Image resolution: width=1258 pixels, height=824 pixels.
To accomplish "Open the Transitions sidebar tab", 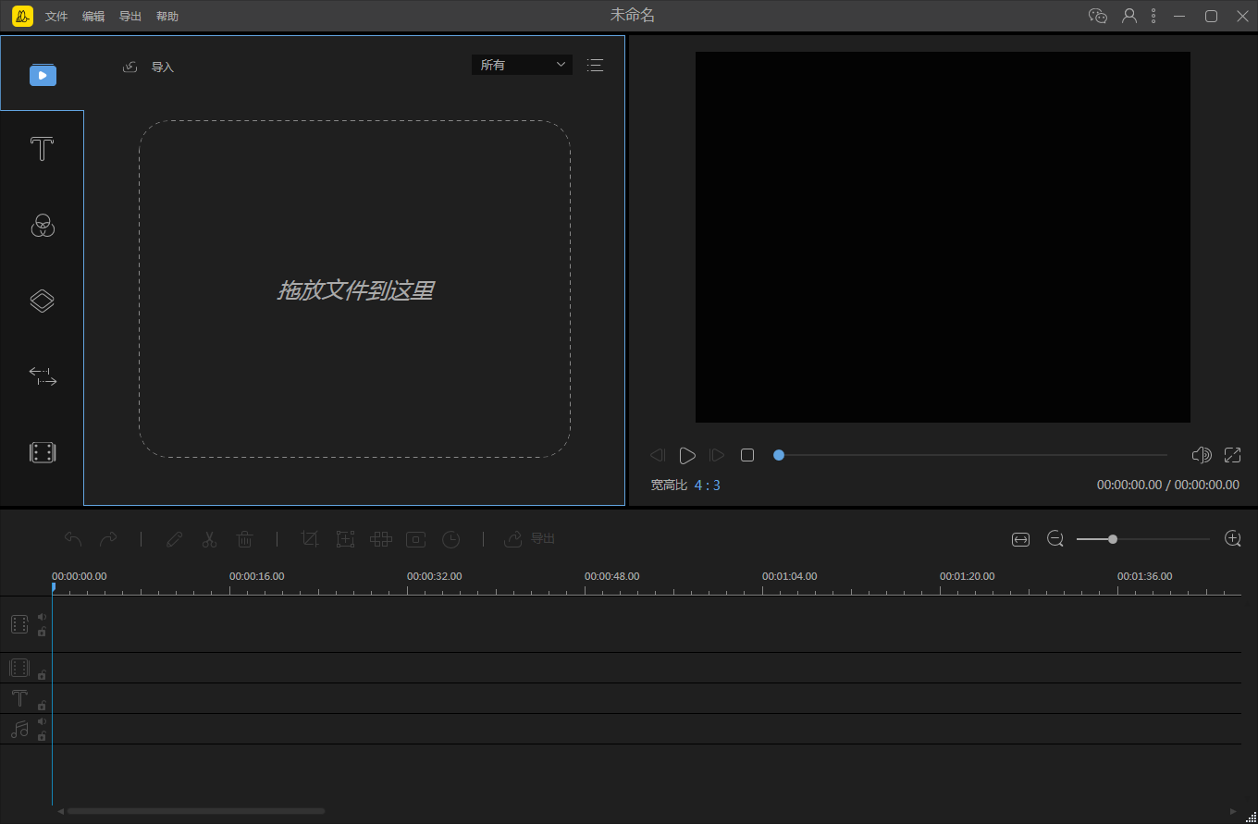I will (43, 376).
